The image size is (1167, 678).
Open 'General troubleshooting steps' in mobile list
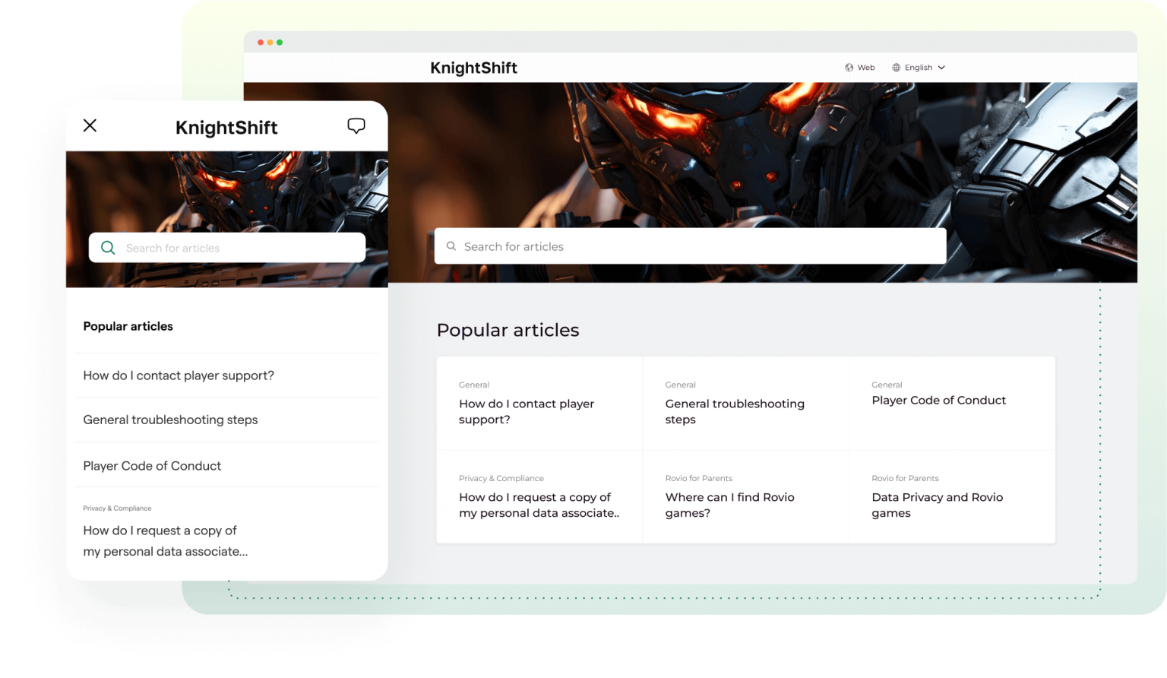(x=170, y=420)
